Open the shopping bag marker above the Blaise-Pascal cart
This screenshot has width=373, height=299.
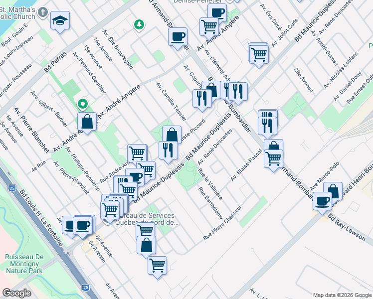274,145
